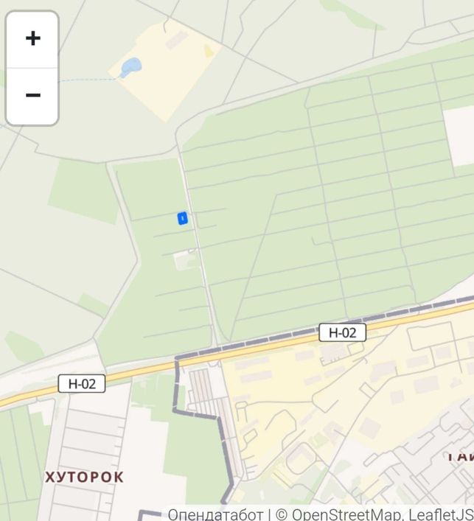
Task: Click the dashed blue stream line left of the pond
Action: [x=88, y=80]
